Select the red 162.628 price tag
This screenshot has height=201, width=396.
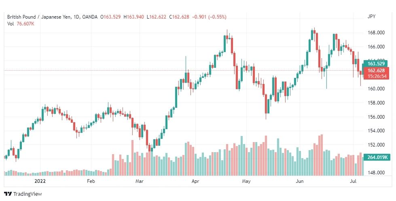pyautogui.click(x=376, y=70)
